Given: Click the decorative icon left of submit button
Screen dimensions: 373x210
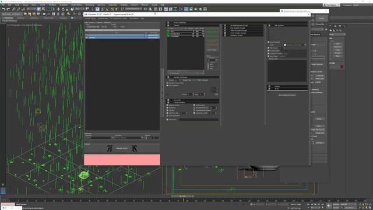Looking at the screenshot, I should (x=110, y=148).
